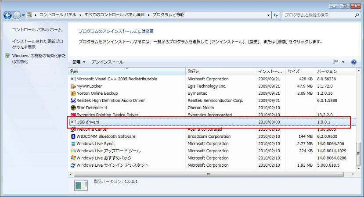
Task: Select the Norton Online Backup icon
Action: click(73, 93)
